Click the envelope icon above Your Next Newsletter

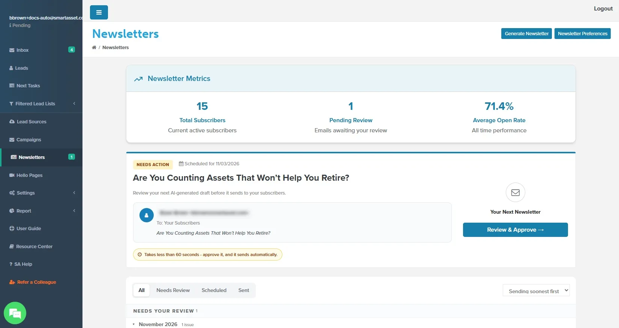coord(516,192)
